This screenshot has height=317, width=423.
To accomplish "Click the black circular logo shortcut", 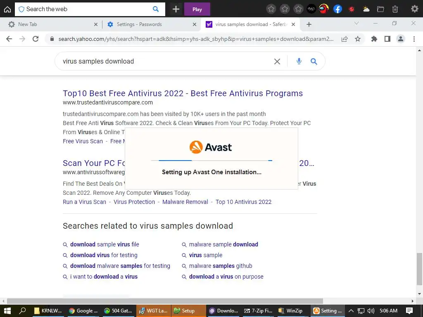I will click(x=311, y=9).
